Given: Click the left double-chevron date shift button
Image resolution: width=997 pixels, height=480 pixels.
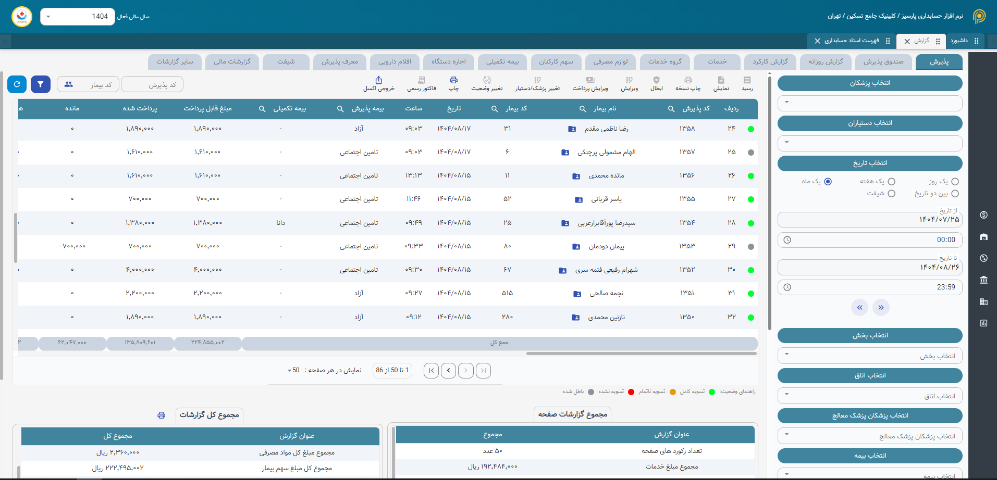Looking at the screenshot, I should pyautogui.click(x=860, y=308).
